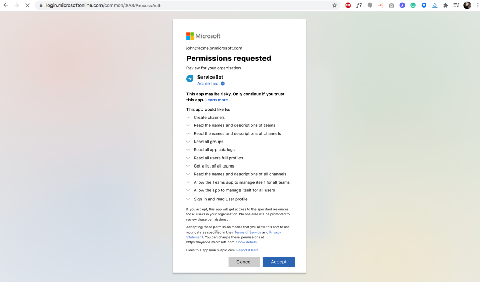Image resolution: width=480 pixels, height=282 pixels.
Task: Click 'This app would like to:' text
Action: (208, 109)
